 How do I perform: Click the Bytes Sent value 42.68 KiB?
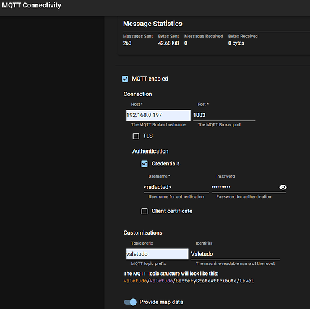[x=168, y=43]
